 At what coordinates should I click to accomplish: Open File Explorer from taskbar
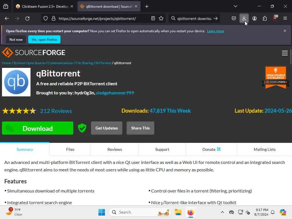click(178, 212)
